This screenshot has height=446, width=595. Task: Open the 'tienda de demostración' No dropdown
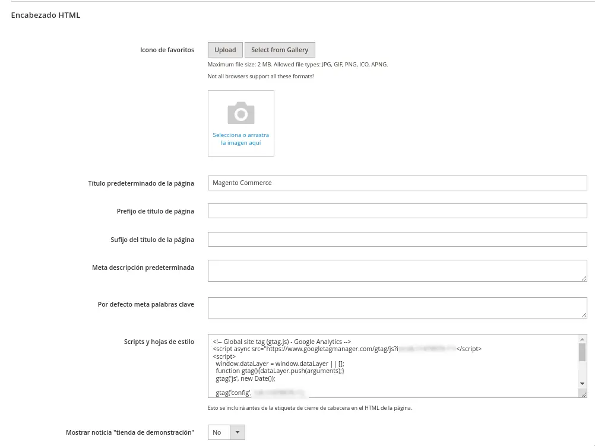tap(226, 432)
